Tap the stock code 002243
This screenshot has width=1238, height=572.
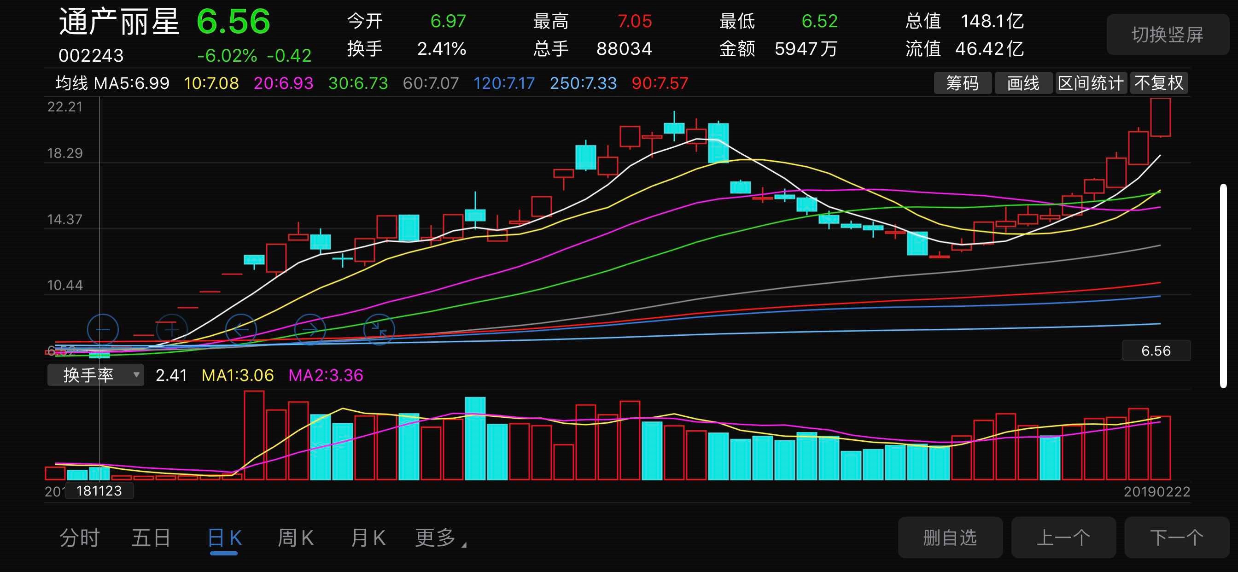click(x=91, y=56)
